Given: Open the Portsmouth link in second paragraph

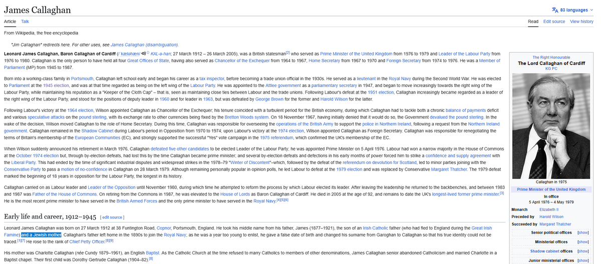Looking at the screenshot, I should 82,79.
